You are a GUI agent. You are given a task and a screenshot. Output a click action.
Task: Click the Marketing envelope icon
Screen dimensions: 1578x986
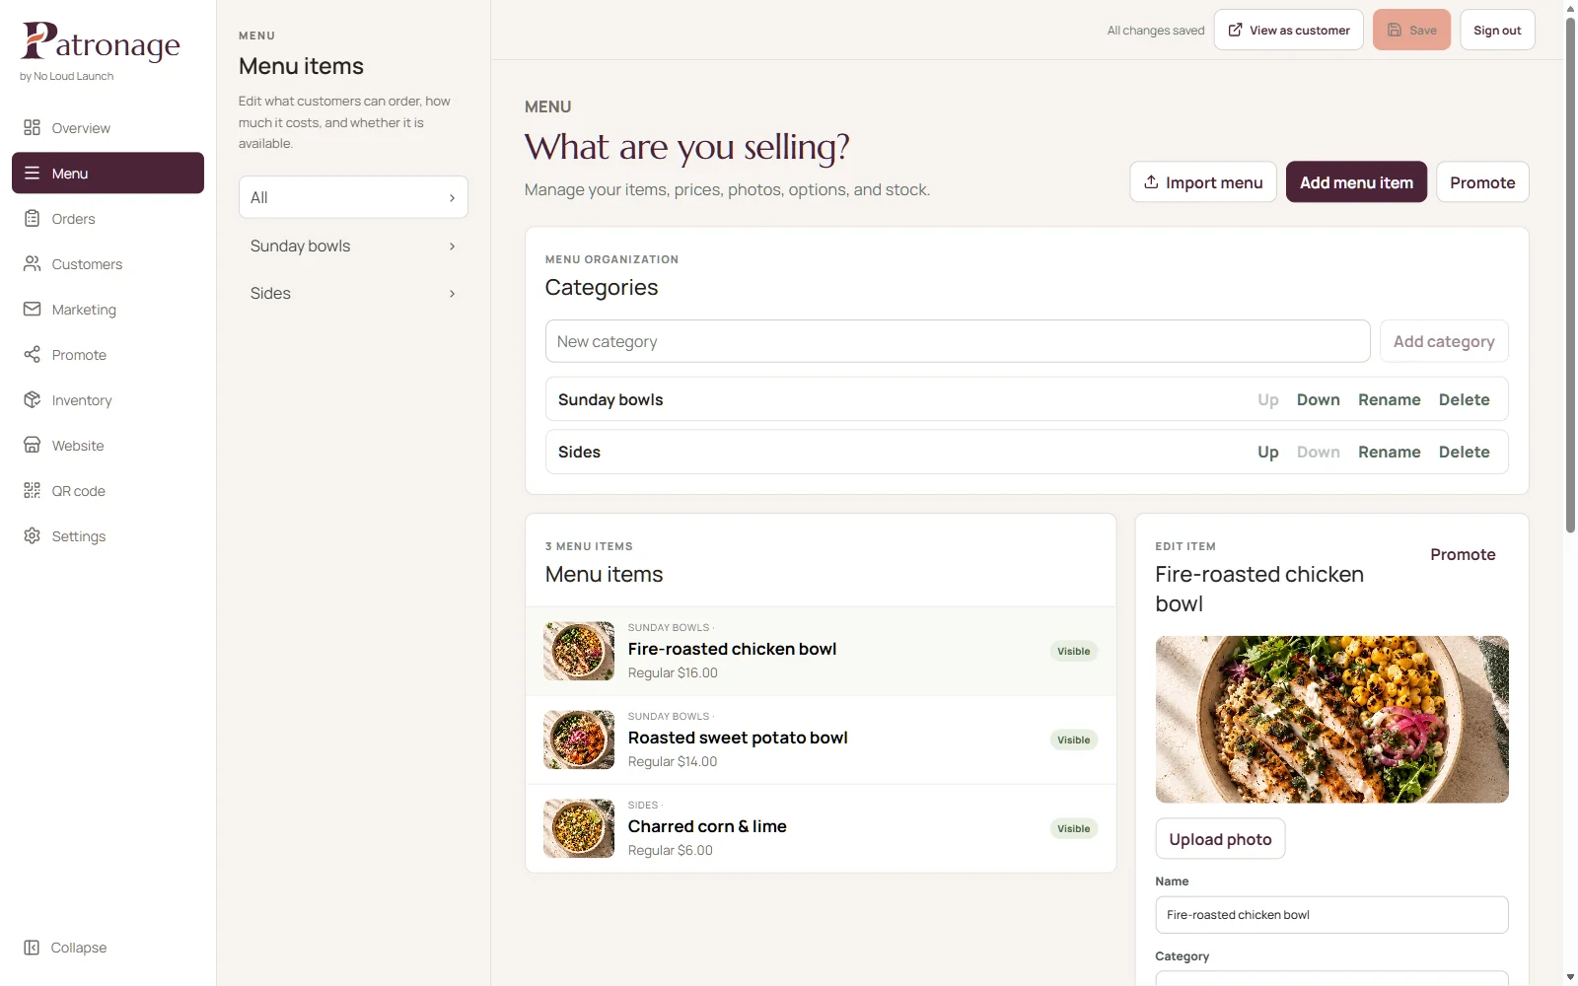coord(32,310)
